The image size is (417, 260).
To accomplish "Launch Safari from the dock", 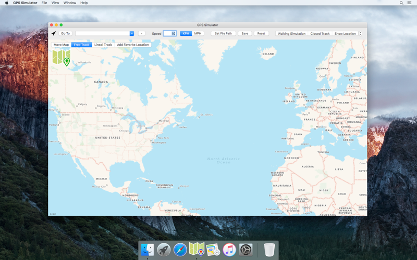I will (x=180, y=250).
